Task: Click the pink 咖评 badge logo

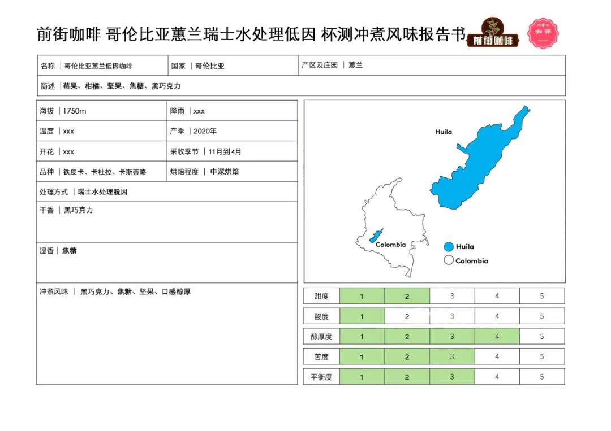Action: pyautogui.click(x=542, y=33)
